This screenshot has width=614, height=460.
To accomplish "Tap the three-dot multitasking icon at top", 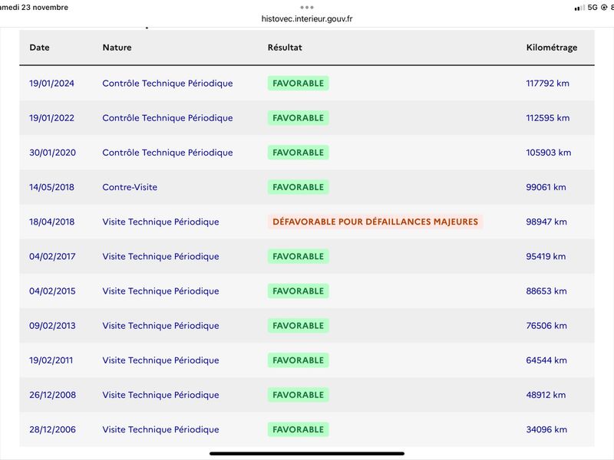I will (x=306, y=8).
